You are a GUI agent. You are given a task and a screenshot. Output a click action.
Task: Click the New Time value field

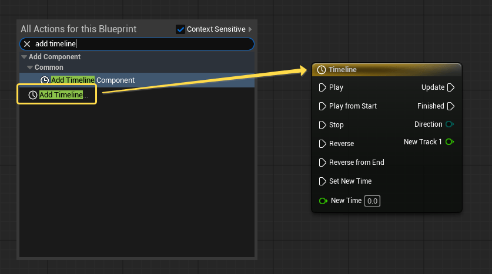[372, 201]
